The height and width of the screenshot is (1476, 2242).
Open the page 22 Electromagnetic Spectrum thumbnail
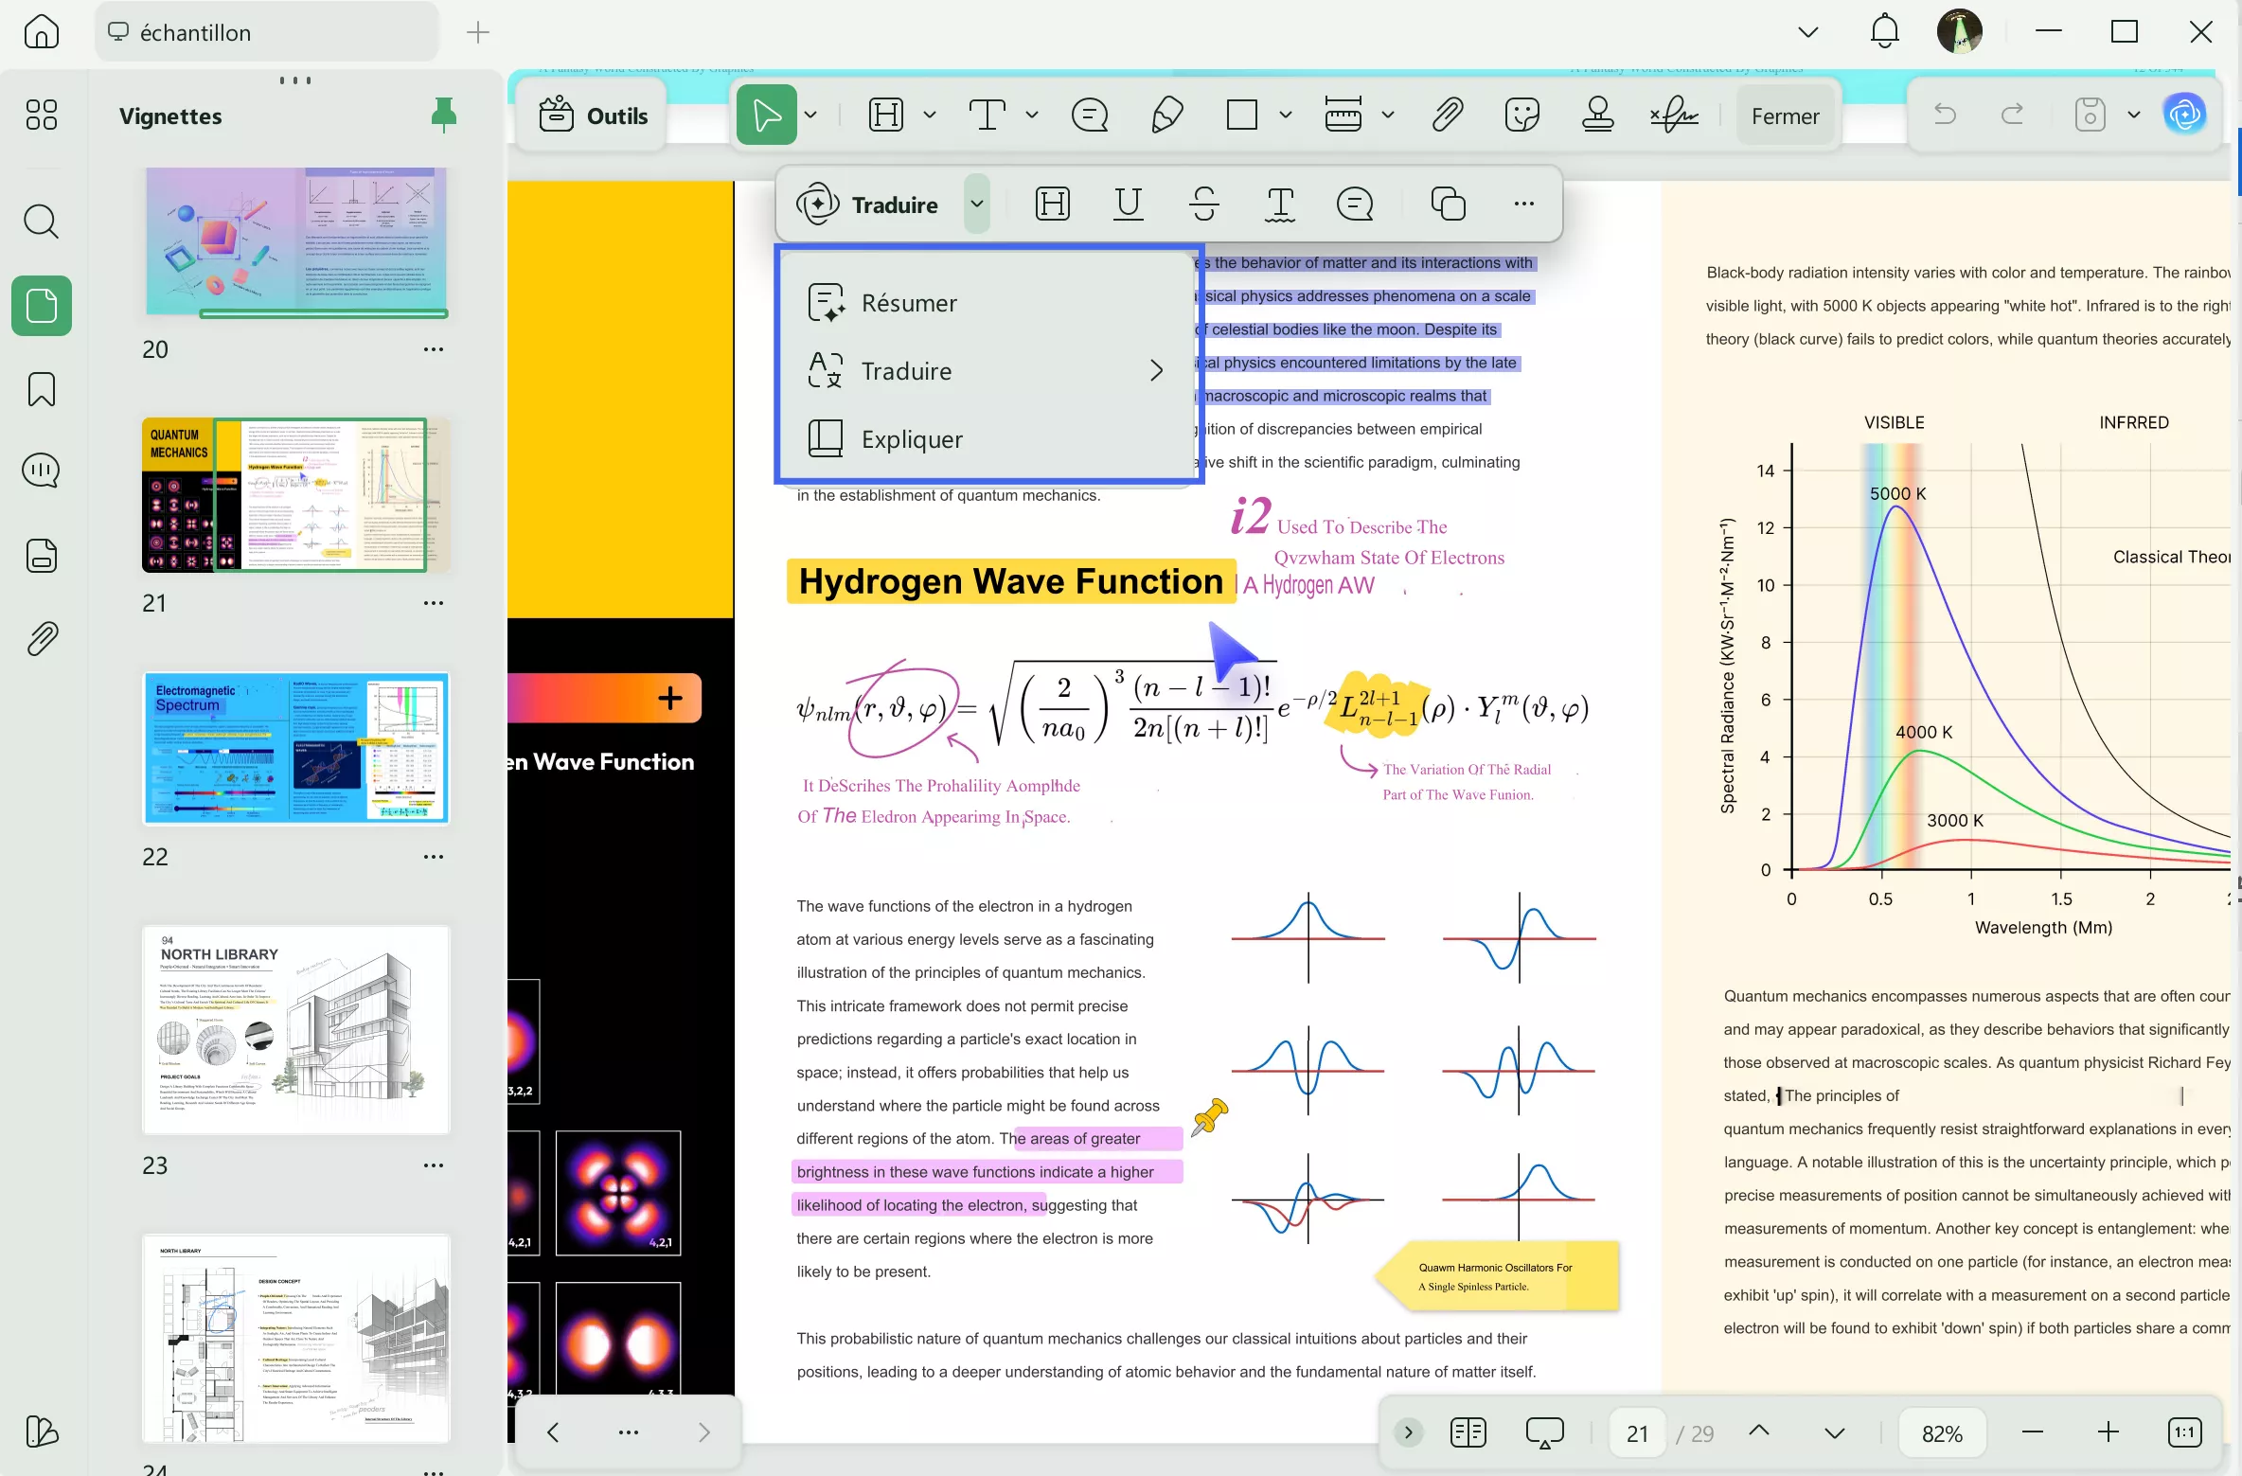coord(296,748)
